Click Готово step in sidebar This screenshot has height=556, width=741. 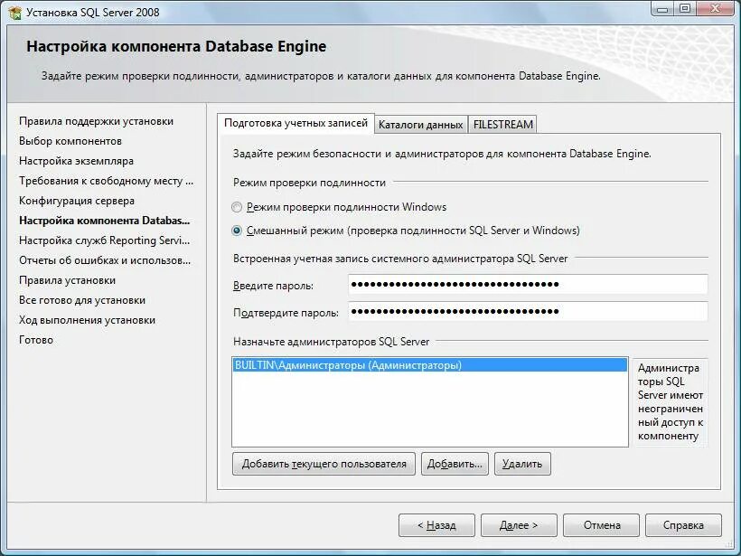tap(36, 340)
